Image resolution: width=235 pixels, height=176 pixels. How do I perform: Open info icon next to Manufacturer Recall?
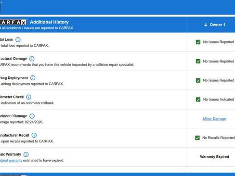[x=34, y=135]
